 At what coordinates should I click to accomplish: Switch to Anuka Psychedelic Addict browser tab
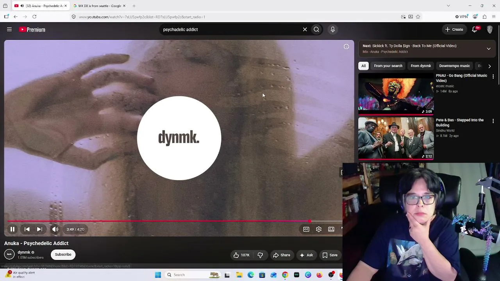point(41,6)
